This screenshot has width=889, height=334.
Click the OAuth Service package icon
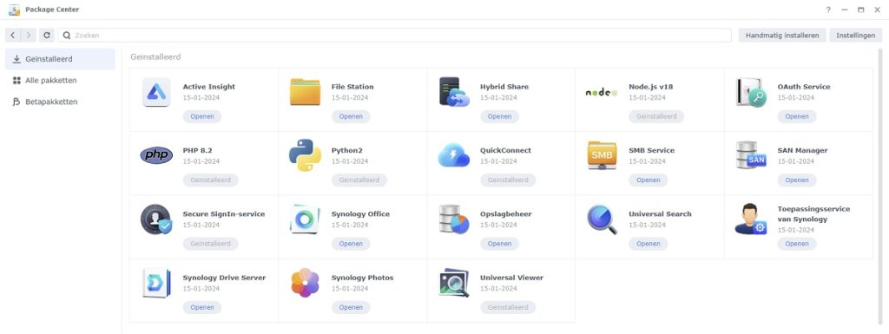pos(751,92)
